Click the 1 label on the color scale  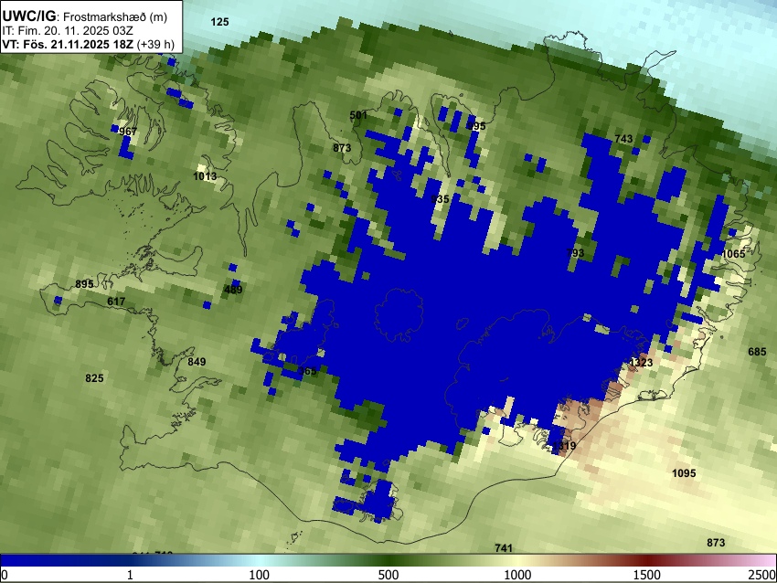130,575
